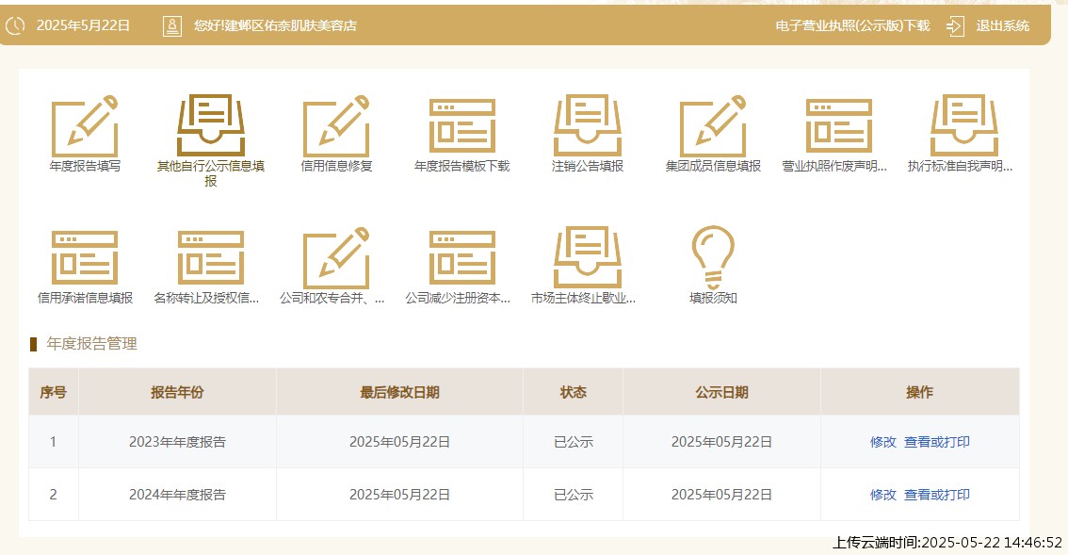Click greeting 您好!建邺区佑奈肌肤美容店
Viewport: 1068px width, 555px height.
[275, 25]
